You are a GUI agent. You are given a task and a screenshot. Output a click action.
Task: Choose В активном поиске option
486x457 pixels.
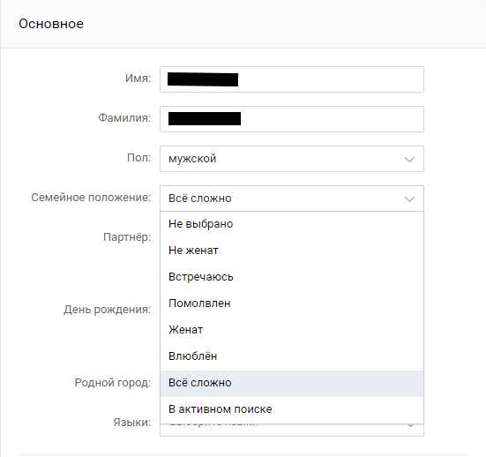pyautogui.click(x=292, y=409)
